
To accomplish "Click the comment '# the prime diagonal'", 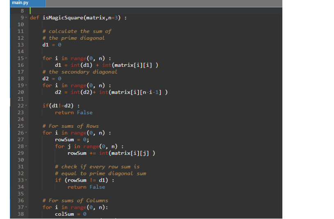I will [74, 38].
